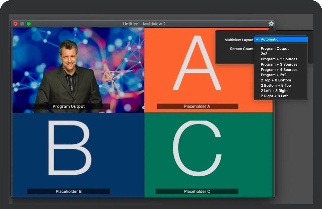Select the 2x2 layout option
Image resolution: width=322 pixels, height=209 pixels.
[x=264, y=54]
